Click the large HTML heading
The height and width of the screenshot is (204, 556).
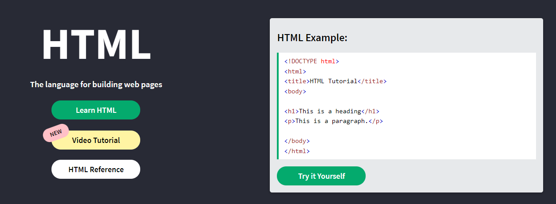tap(96, 44)
